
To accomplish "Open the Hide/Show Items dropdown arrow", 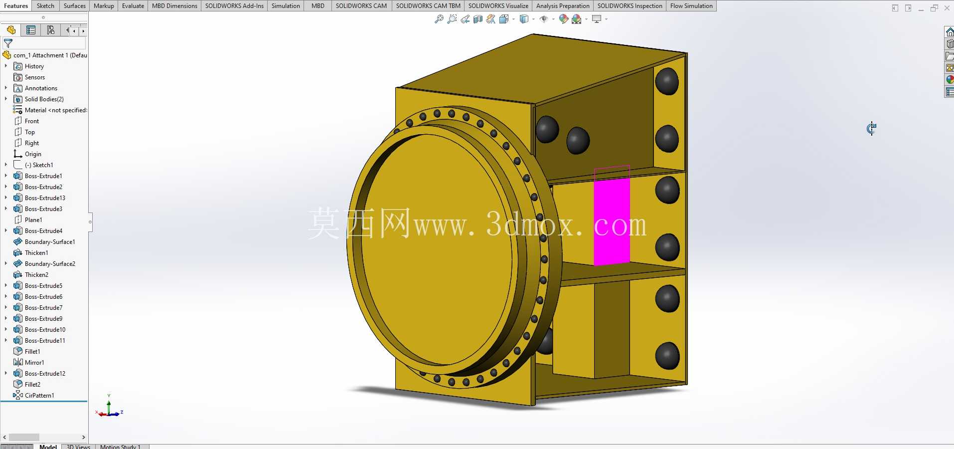I will [x=553, y=19].
